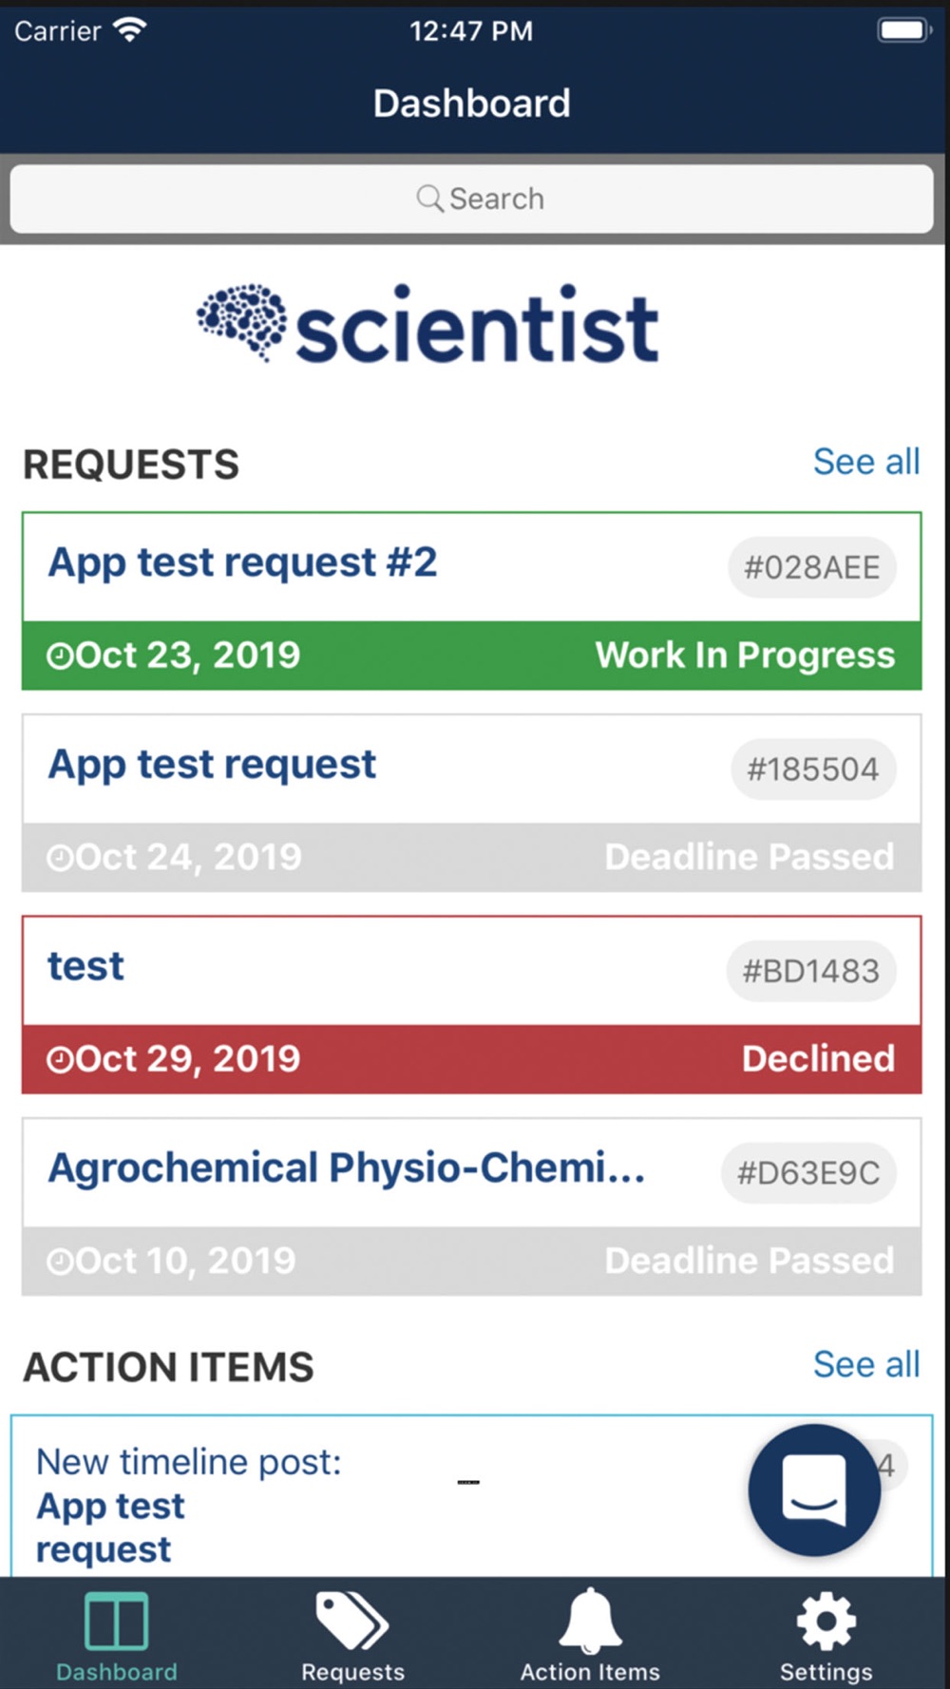Image resolution: width=950 pixels, height=1689 pixels.
Task: Click the Wi-Fi status icon
Action: tap(129, 29)
